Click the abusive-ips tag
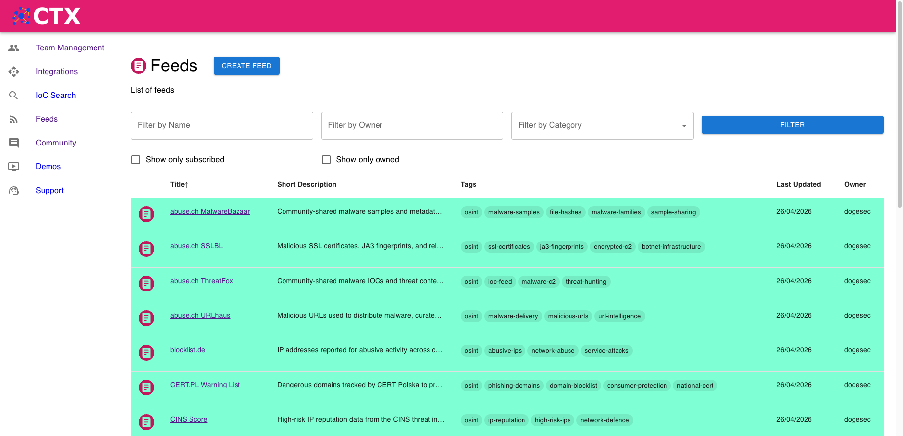This screenshot has width=903, height=436. [x=505, y=351]
